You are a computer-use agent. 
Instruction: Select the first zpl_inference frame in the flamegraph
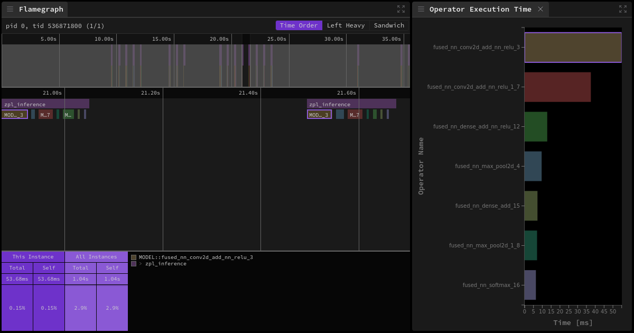pyautogui.click(x=45, y=104)
